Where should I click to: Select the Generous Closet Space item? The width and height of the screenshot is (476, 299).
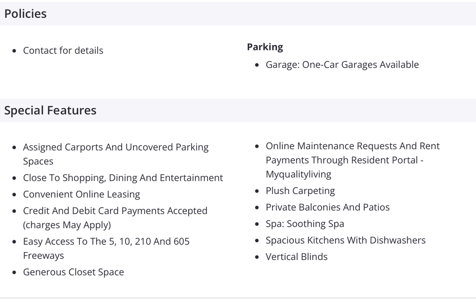pyautogui.click(x=73, y=272)
